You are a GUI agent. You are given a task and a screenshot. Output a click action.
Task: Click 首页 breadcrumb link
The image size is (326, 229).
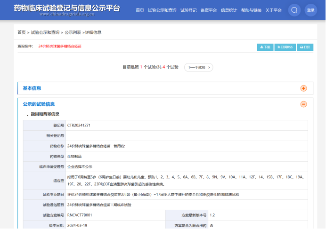pos(21,32)
